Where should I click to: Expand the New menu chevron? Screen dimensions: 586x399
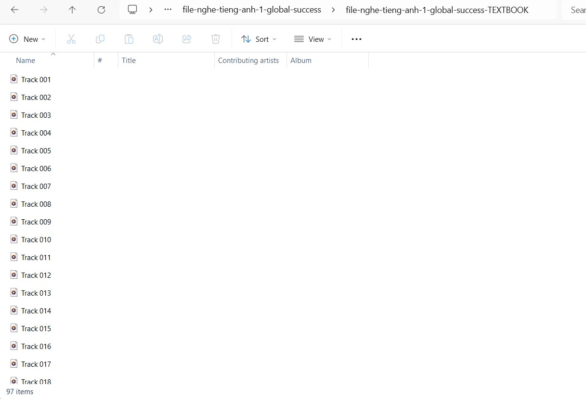coord(42,39)
